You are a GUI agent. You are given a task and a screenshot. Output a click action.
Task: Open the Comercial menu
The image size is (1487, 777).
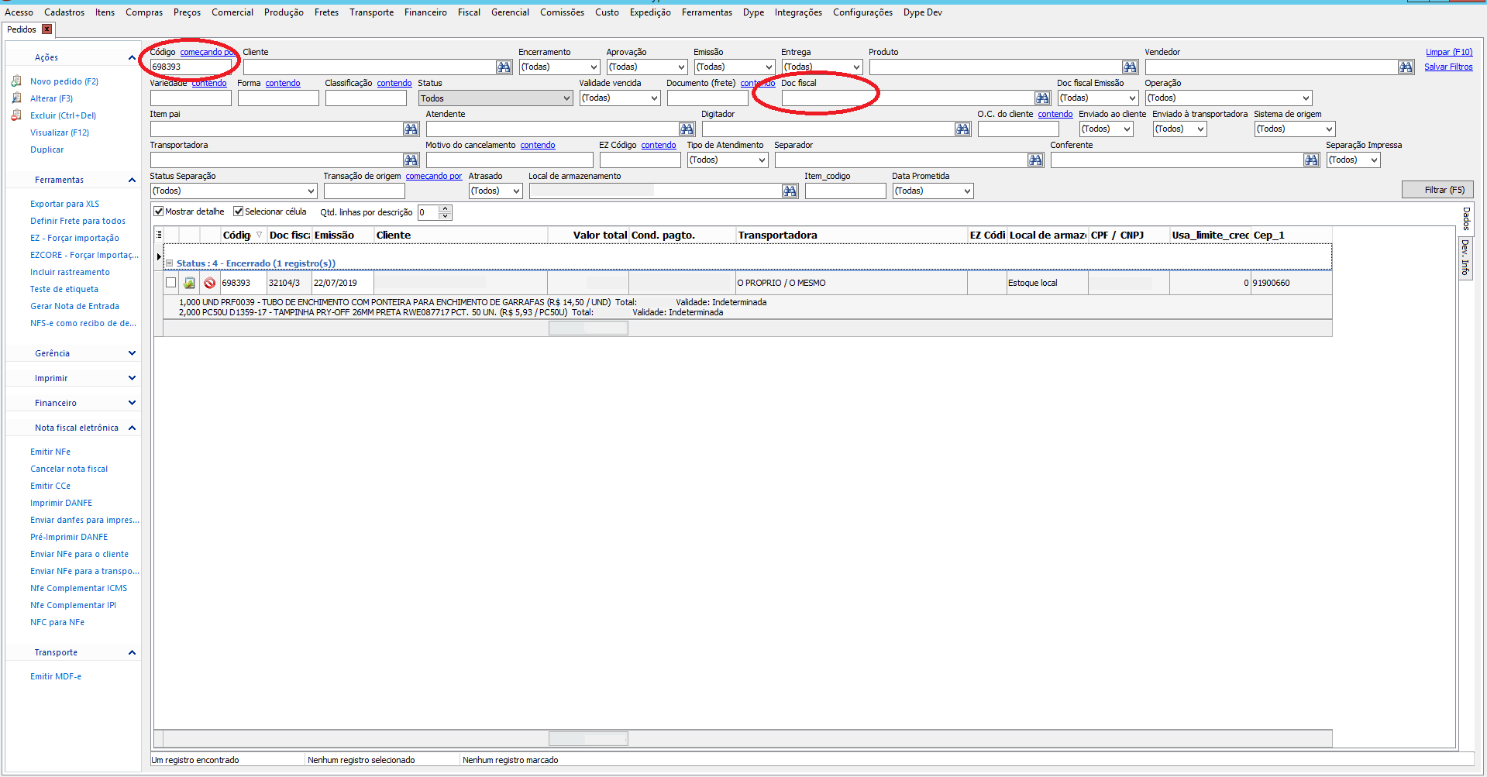tap(232, 12)
